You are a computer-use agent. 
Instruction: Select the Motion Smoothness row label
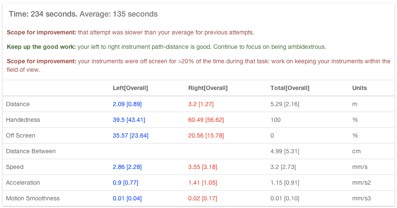[x=33, y=198]
